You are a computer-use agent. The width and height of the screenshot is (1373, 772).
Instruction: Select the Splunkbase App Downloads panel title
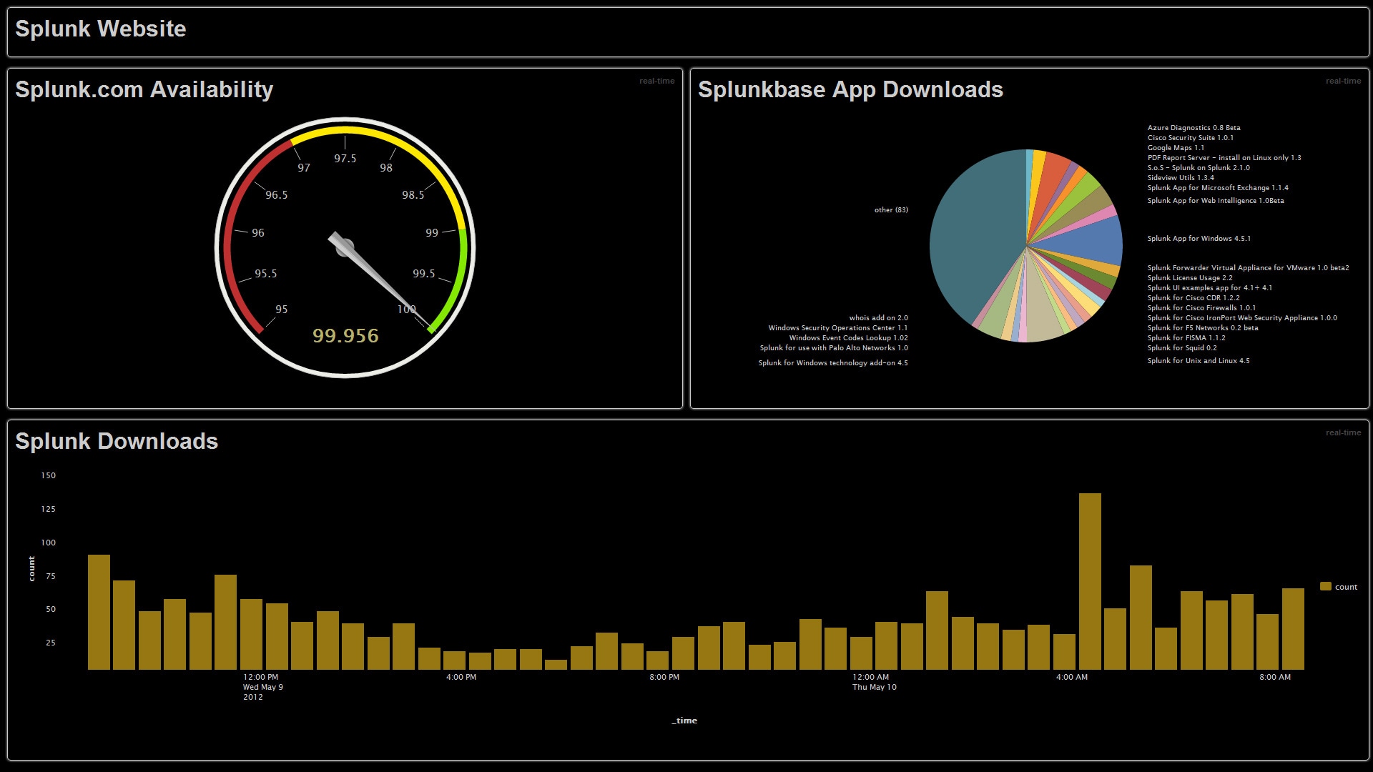tap(850, 89)
